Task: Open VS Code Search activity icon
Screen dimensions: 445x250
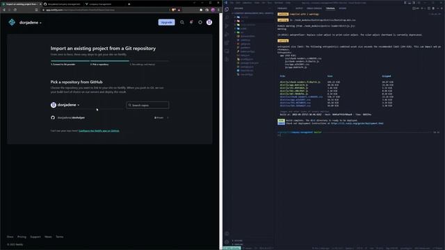Action: [227, 17]
